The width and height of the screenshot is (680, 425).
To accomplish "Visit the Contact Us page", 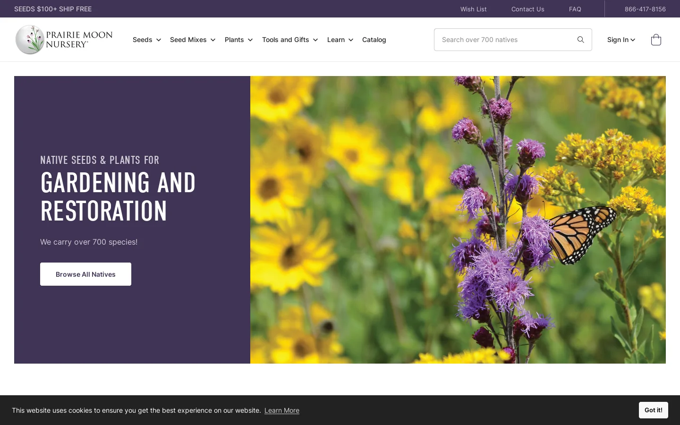I will (x=528, y=9).
